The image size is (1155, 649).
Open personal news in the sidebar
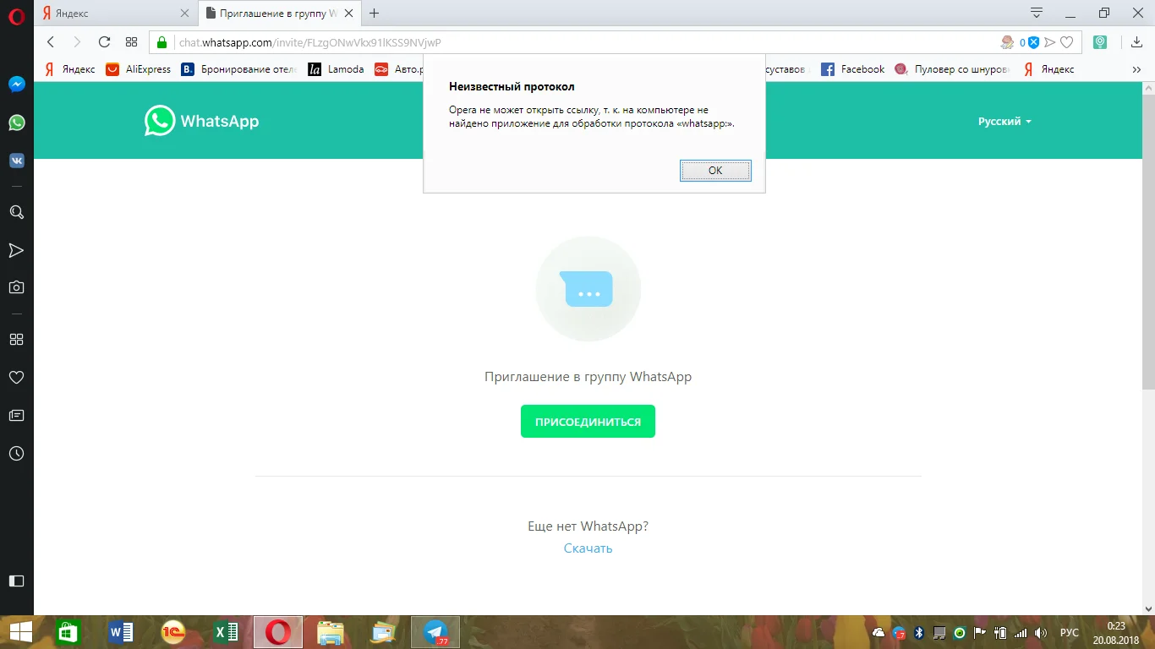(x=16, y=415)
